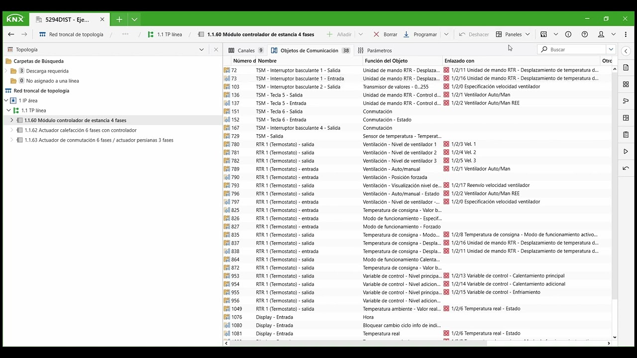The image size is (637, 358).
Task: Open a new tab with the plus icon
Action: (119, 19)
